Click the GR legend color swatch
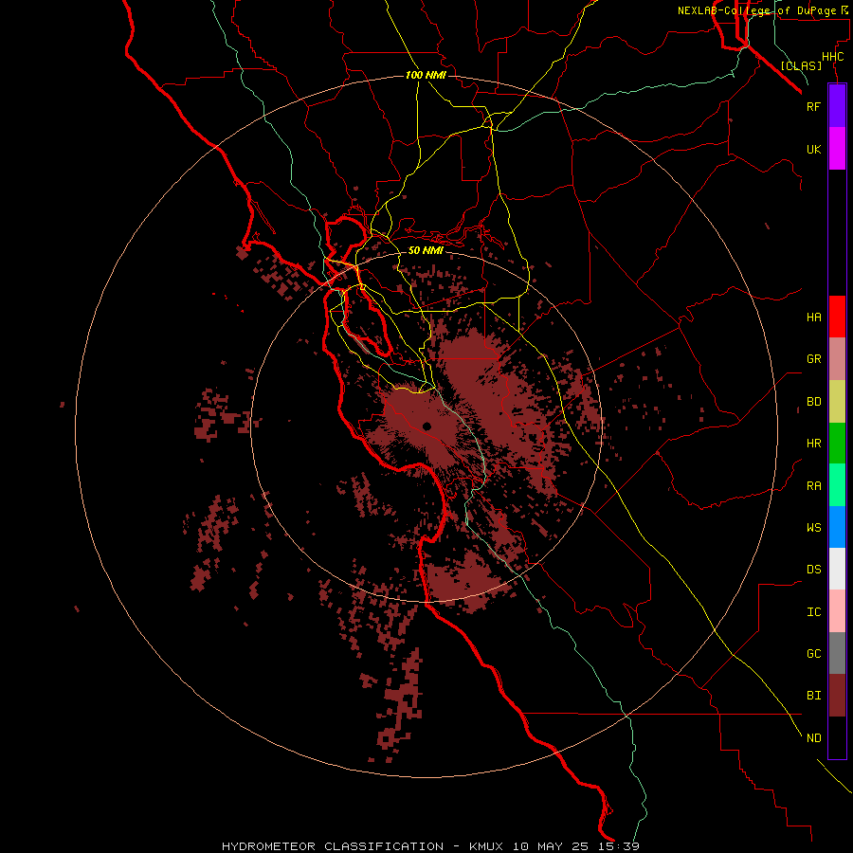Image resolution: width=853 pixels, height=853 pixels. click(837, 359)
